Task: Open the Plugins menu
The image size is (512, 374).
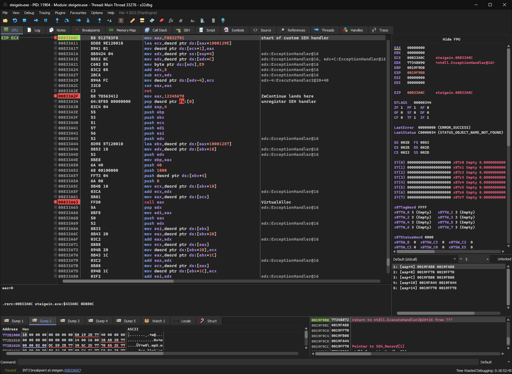Action: (60, 13)
